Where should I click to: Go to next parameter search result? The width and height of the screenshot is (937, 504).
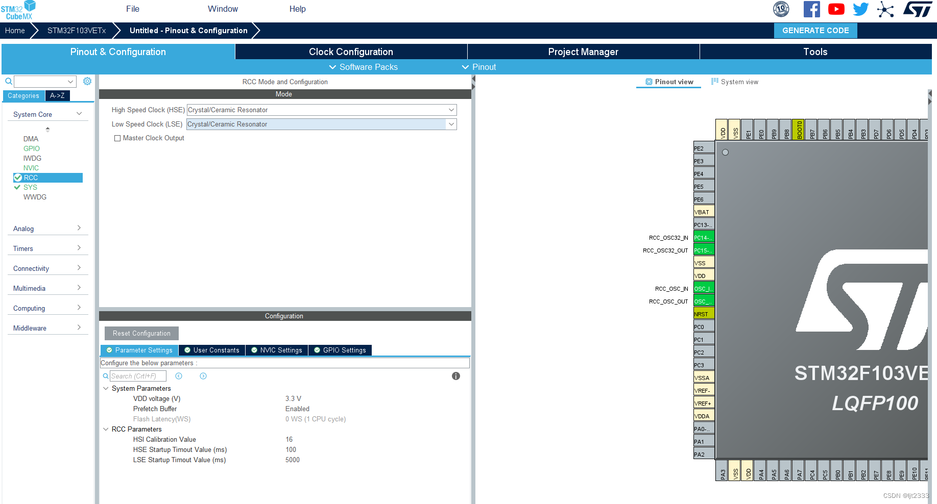pyautogui.click(x=203, y=376)
